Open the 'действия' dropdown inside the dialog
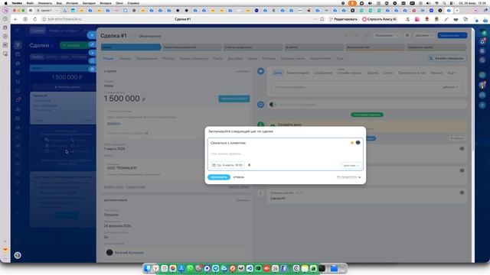The width and height of the screenshot is (490, 275). pyautogui.click(x=351, y=165)
